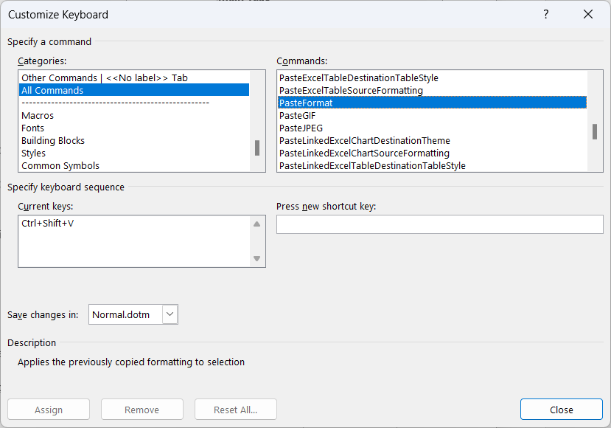
Task: Choose PasteExcelTableSourceFormatting command
Action: (x=351, y=91)
